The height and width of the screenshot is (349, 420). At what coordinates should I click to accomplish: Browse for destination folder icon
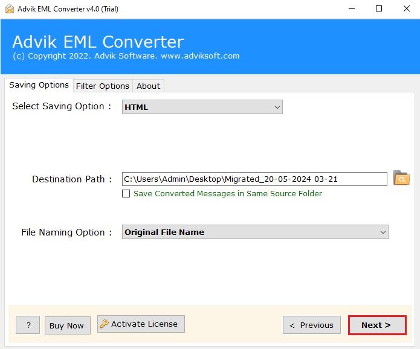point(401,178)
